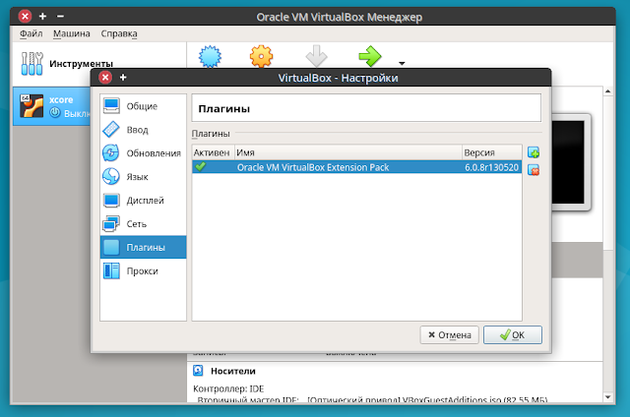Open the Прокси settings category

(143, 270)
